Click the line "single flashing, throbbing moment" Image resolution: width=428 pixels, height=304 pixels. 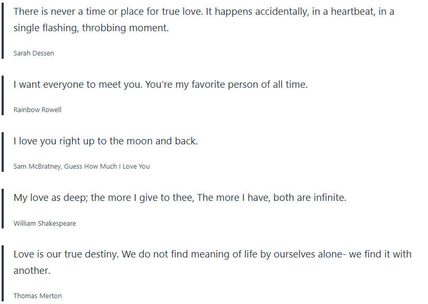(x=91, y=28)
